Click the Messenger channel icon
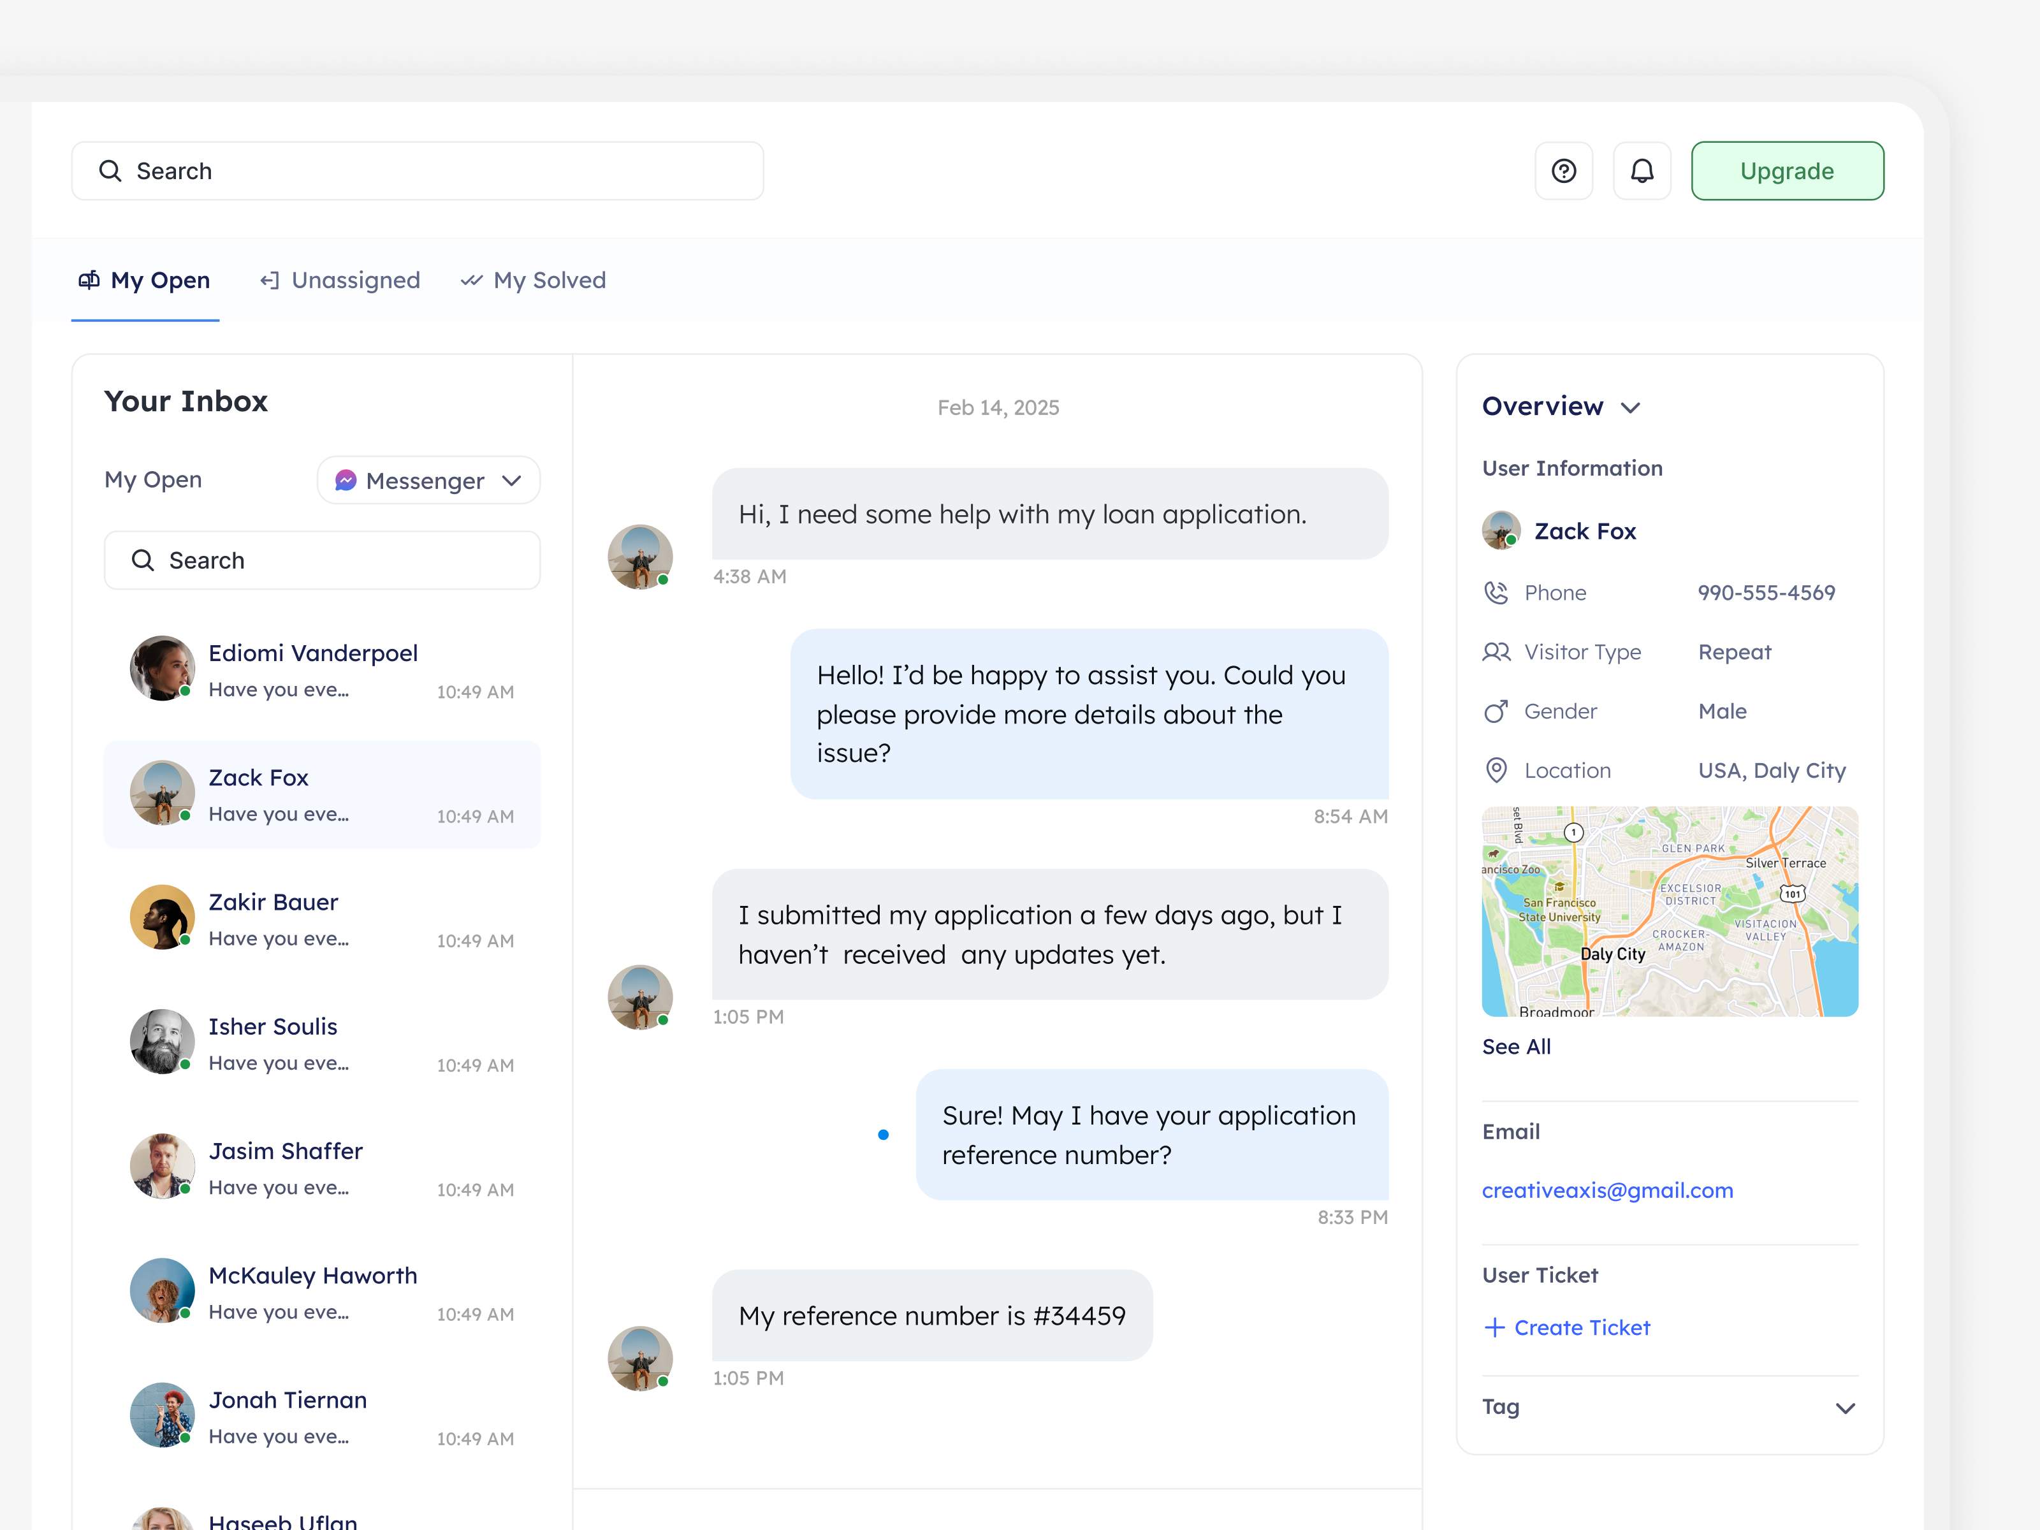Viewport: 2040px width, 1530px height. (346, 479)
